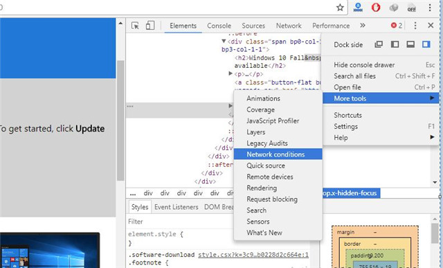This screenshot has height=268, width=443.
Task: Open the Chrome three-dot browser menu
Action: (430, 8)
